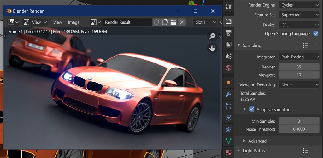Open the Object properties tab icon
The image size is (323, 158).
228,83
